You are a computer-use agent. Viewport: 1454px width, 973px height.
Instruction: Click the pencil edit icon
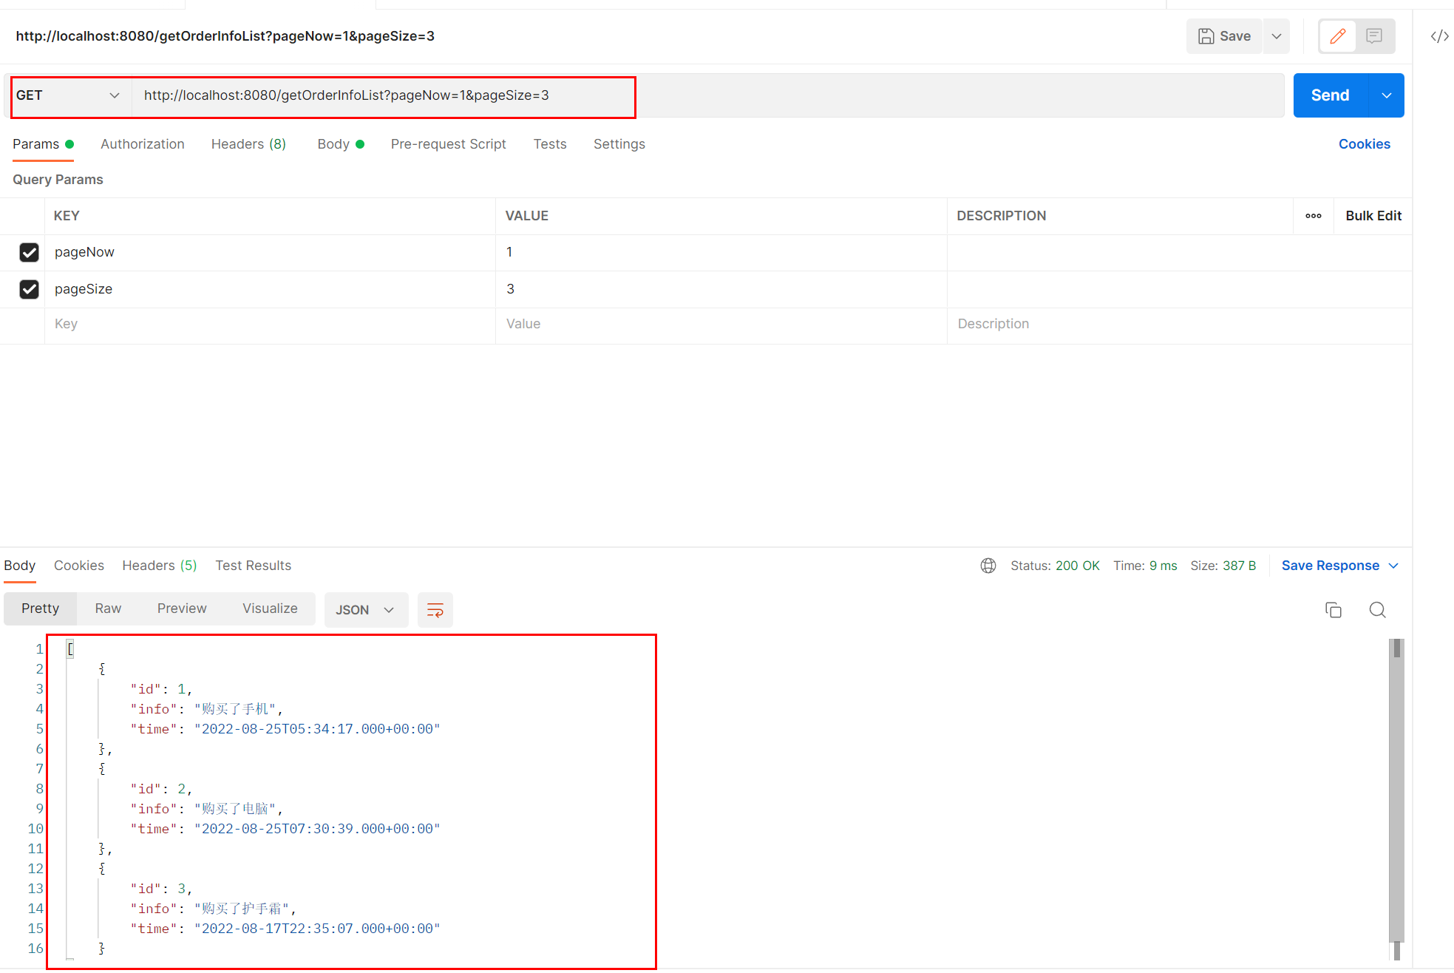click(1338, 36)
